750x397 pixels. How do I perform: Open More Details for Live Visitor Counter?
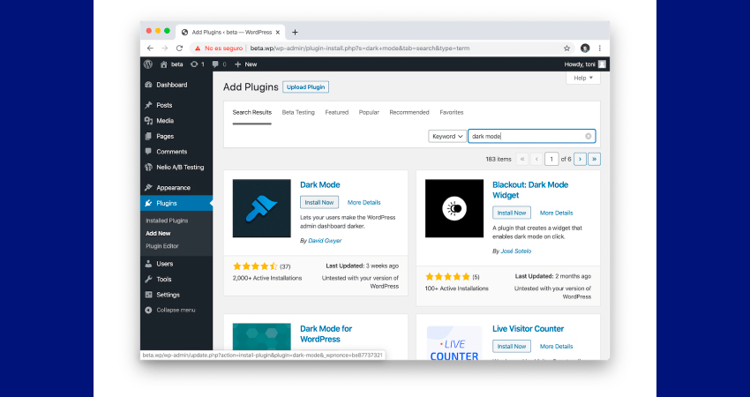point(556,347)
